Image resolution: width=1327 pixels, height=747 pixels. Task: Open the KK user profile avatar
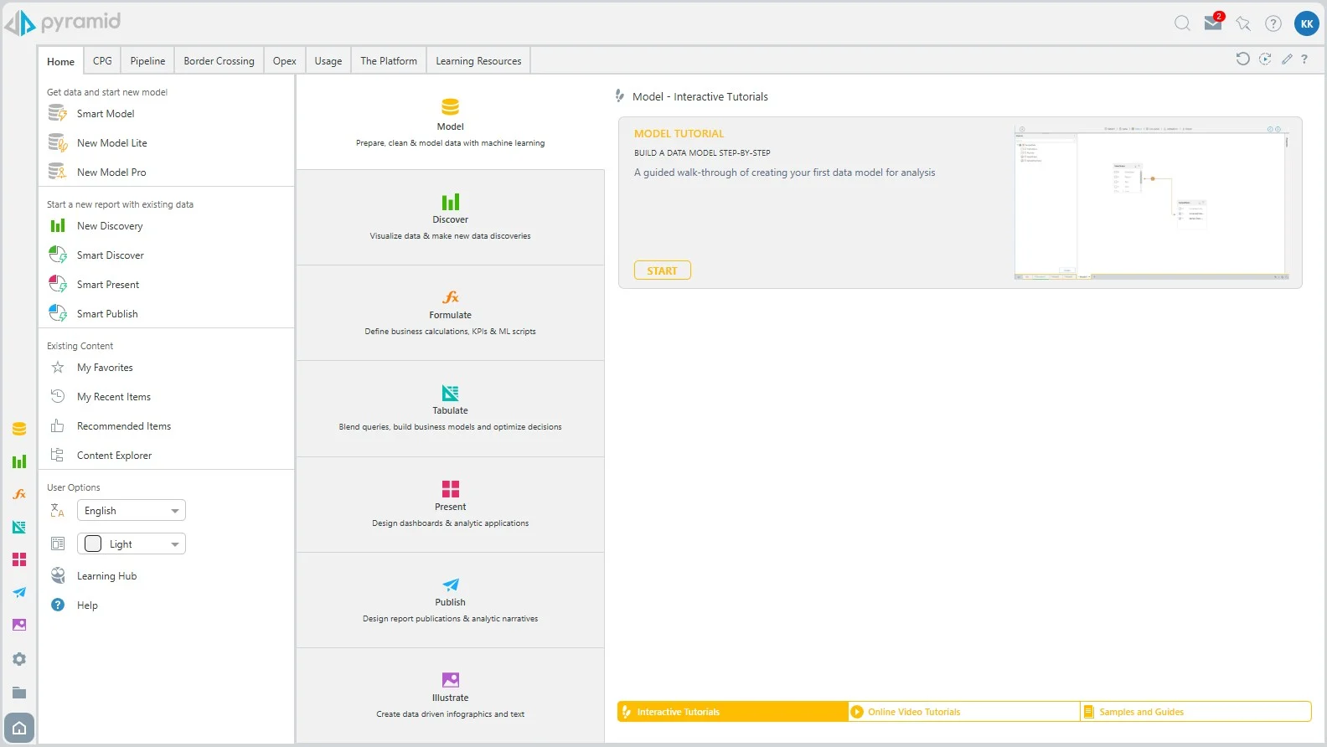[x=1307, y=23]
